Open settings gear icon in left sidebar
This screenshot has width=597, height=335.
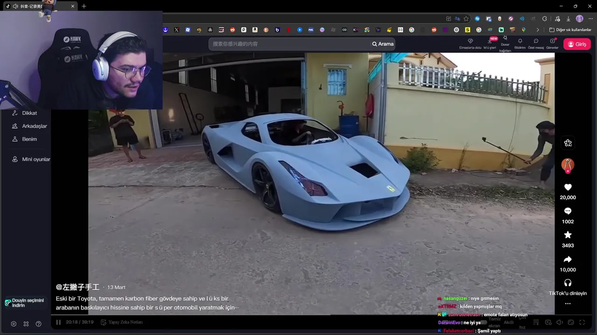(14, 324)
